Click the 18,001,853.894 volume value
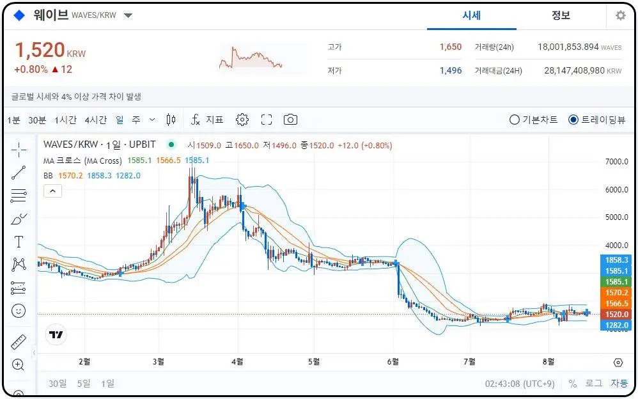The height and width of the screenshot is (399, 638). pyautogui.click(x=568, y=47)
